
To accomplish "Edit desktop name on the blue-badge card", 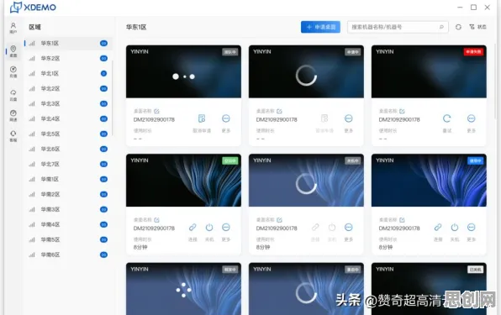I will pos(402,220).
